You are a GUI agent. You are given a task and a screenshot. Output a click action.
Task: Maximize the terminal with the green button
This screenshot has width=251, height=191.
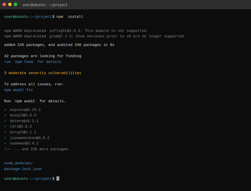click(16, 5)
